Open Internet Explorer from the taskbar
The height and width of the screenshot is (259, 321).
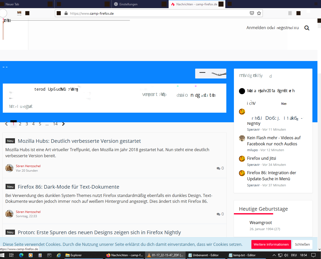(x=59, y=255)
